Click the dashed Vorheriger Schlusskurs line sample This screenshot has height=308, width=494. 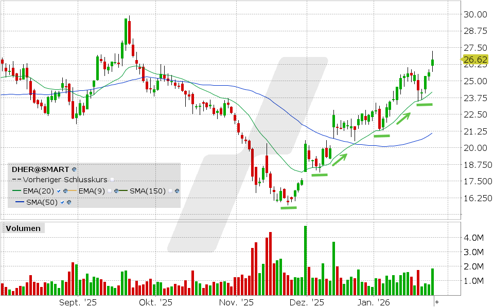[x=15, y=180]
